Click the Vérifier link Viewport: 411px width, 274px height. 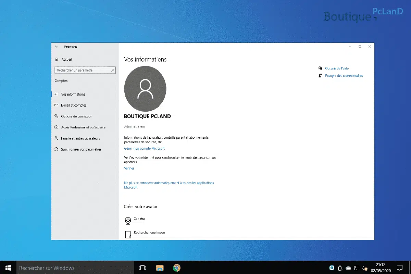(129, 168)
